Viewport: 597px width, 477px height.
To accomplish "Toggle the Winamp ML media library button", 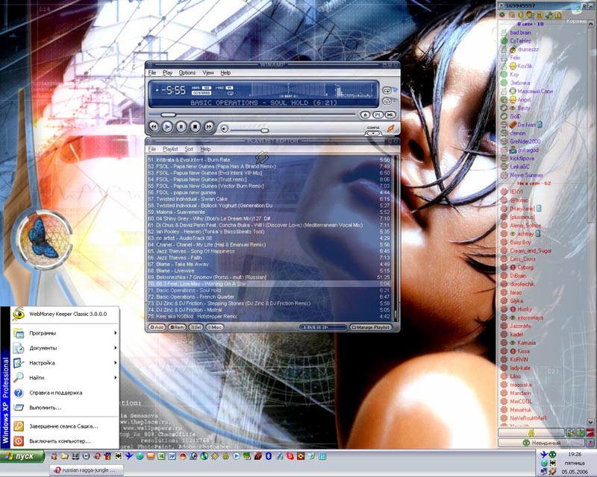I will click(390, 115).
